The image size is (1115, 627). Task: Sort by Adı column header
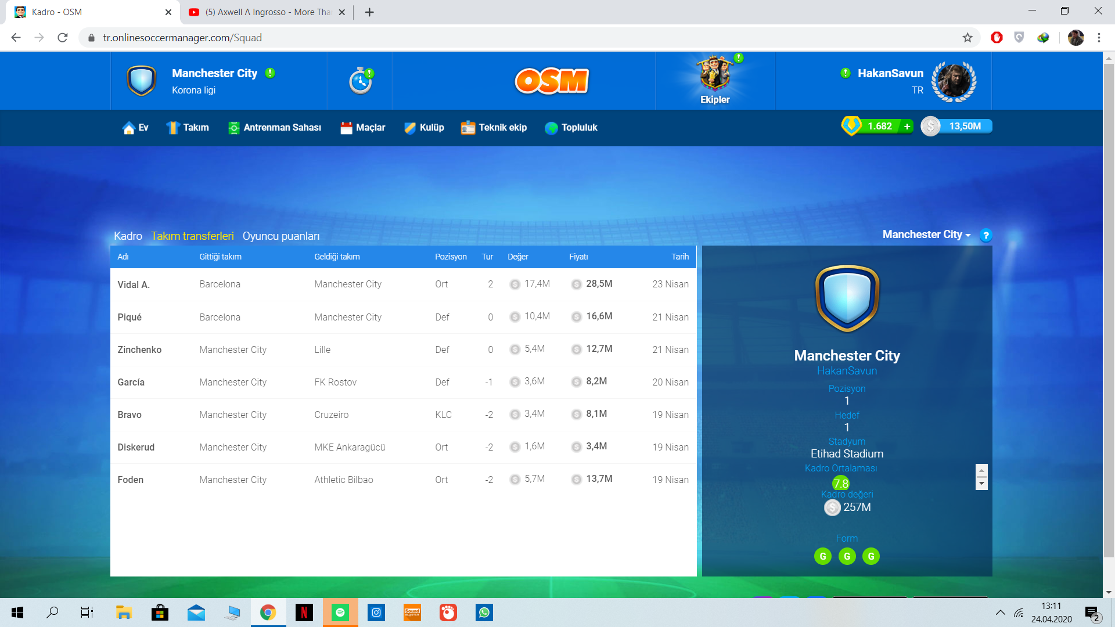(123, 257)
